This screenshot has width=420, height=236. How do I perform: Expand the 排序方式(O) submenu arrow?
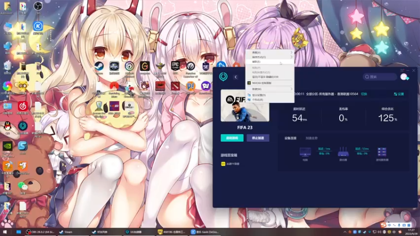291,57
